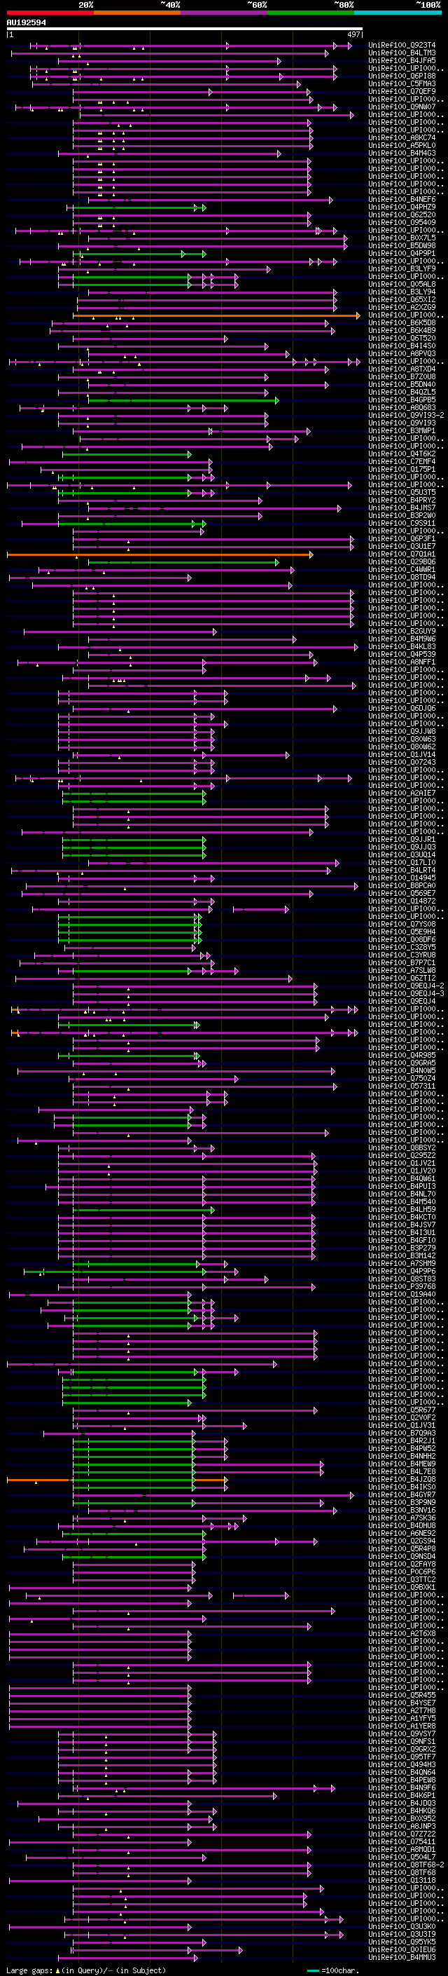Select hit label UniRef100_B4LH59
This screenshot has height=1976, width=448.
click(x=402, y=1211)
